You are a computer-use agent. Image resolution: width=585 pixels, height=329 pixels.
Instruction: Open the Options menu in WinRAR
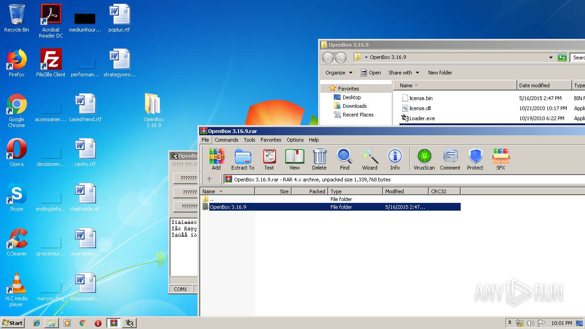tap(295, 140)
